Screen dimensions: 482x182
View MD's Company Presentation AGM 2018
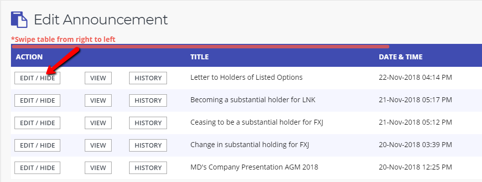pos(98,168)
